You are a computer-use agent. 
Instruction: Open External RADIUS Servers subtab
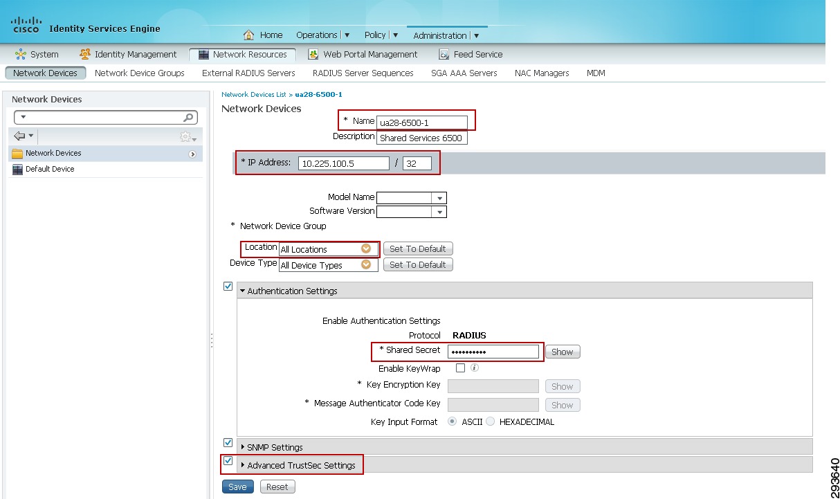point(248,73)
